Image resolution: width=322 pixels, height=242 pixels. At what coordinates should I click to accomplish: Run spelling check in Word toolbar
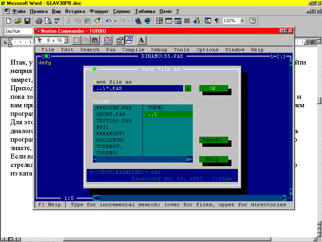(x=57, y=21)
